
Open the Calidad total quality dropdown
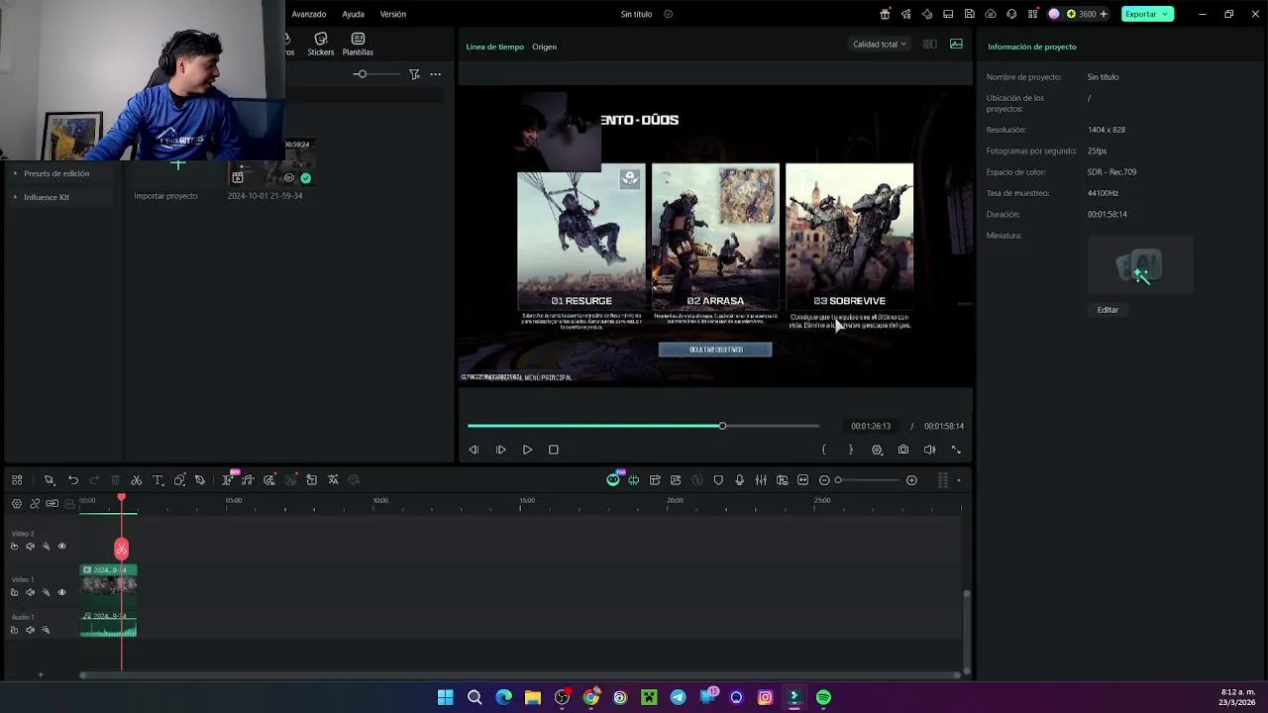880,44
